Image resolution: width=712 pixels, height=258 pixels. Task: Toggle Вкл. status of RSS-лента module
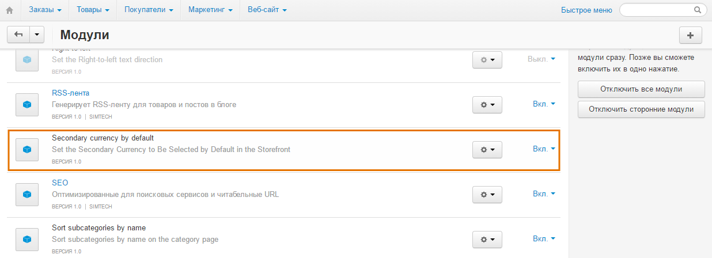(544, 104)
